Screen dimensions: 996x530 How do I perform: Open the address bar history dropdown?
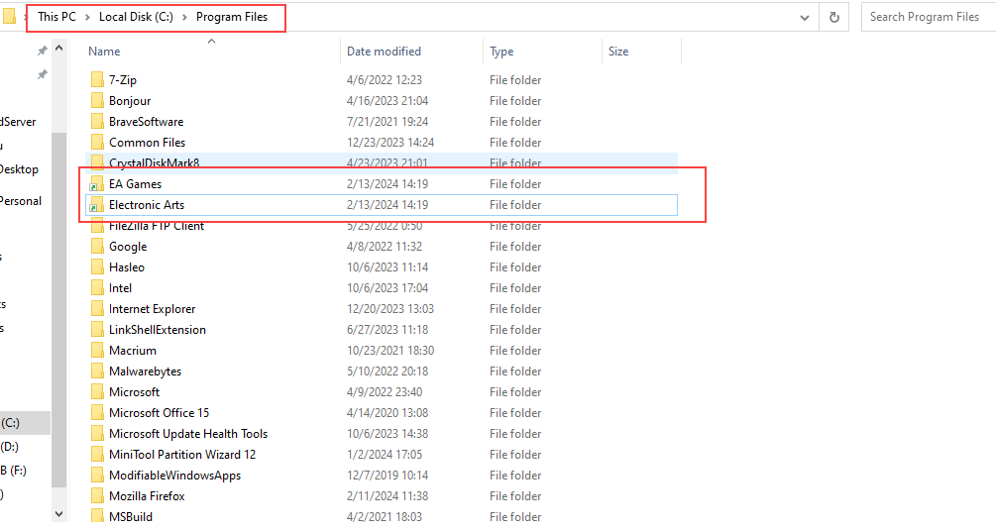click(x=807, y=17)
